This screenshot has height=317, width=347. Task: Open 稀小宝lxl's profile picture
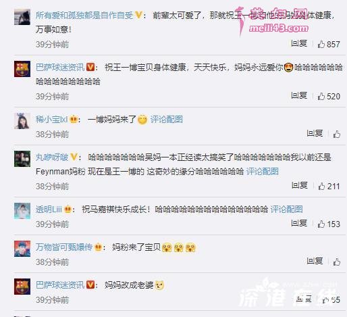click(x=22, y=121)
